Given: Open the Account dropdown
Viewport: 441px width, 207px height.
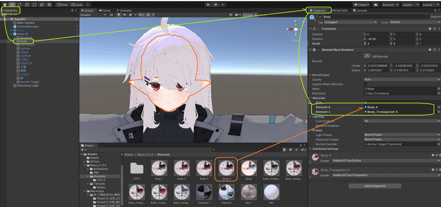Looking at the screenshot, I should (390, 5).
